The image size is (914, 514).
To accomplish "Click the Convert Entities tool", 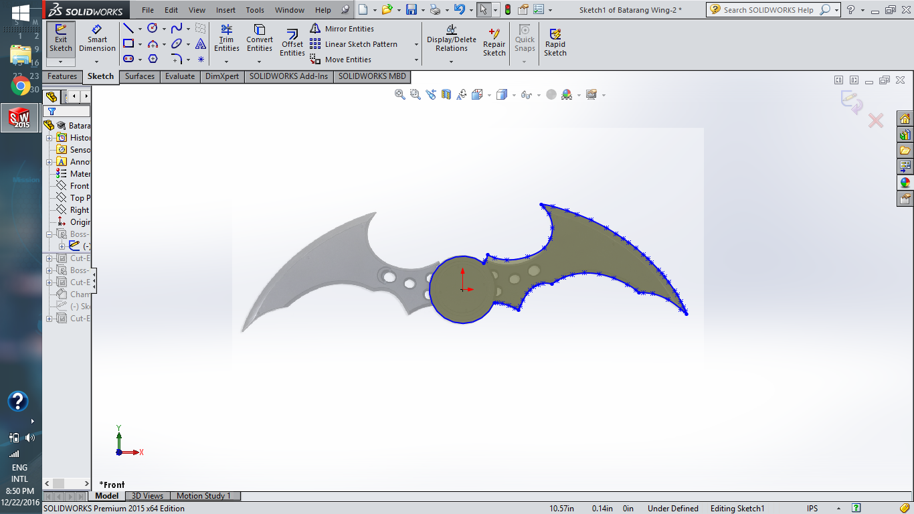I will [x=260, y=38].
